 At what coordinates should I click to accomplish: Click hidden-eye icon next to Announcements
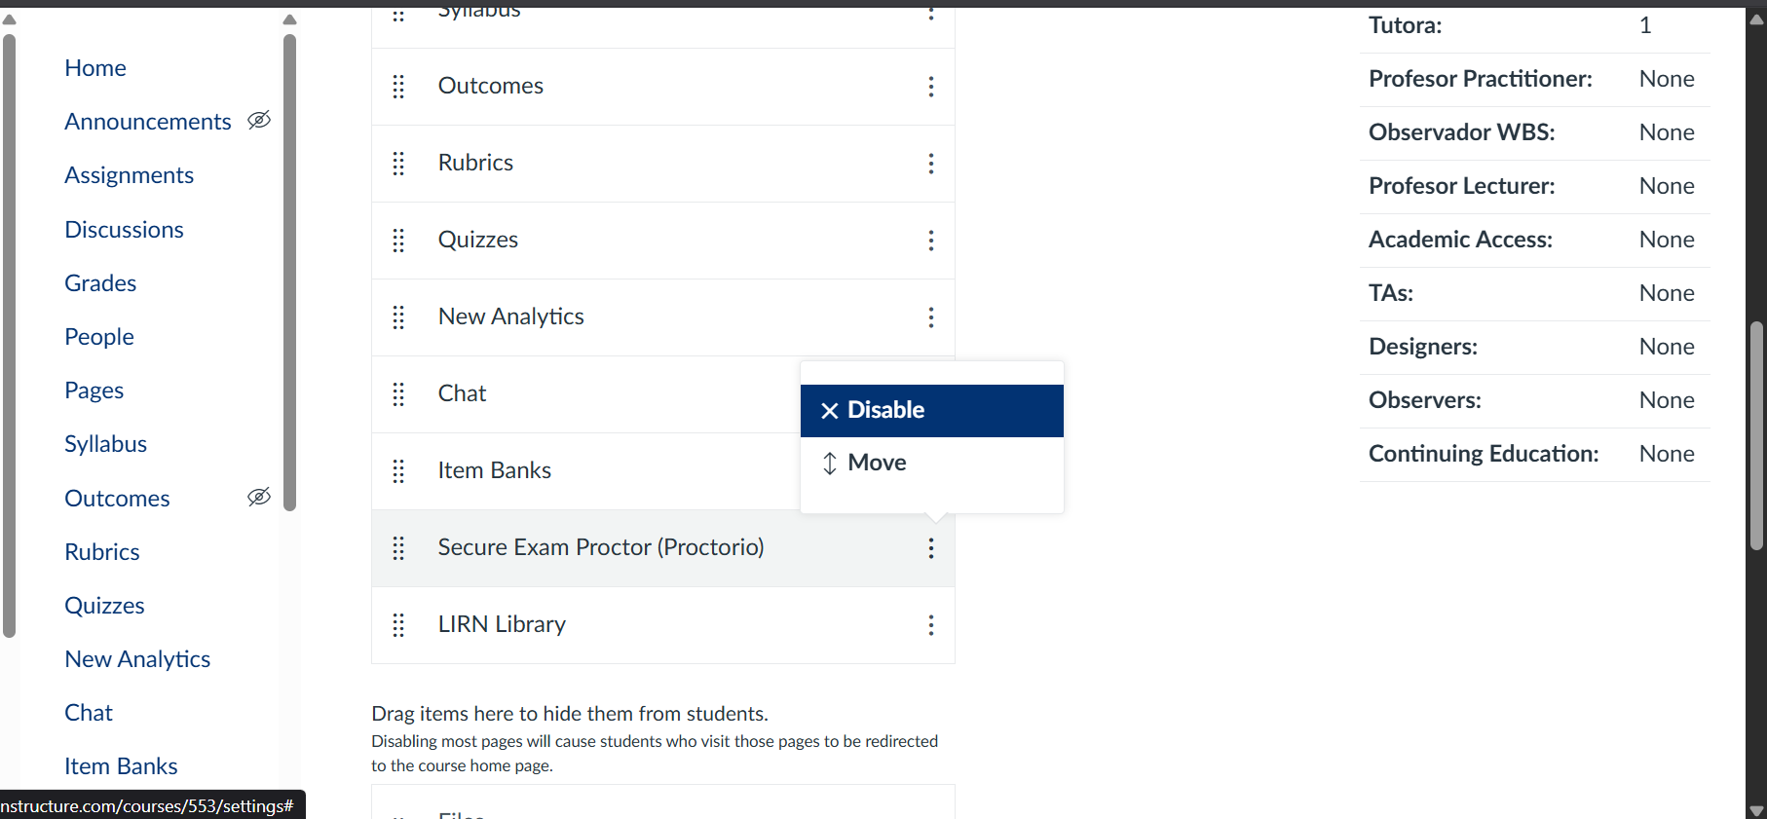[259, 120]
